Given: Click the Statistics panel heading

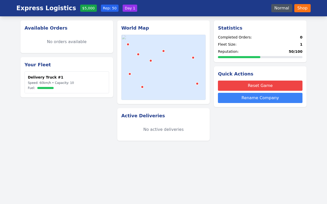Looking at the screenshot, I should 230,28.
